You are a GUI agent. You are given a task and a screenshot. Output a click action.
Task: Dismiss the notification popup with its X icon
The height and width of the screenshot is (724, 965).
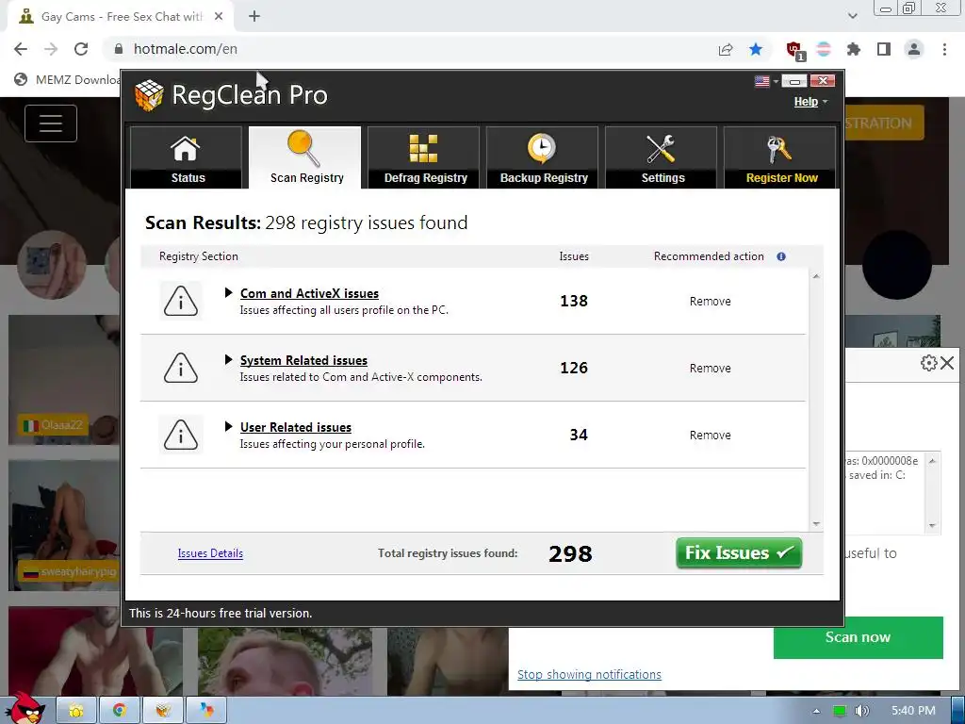pyautogui.click(x=947, y=363)
